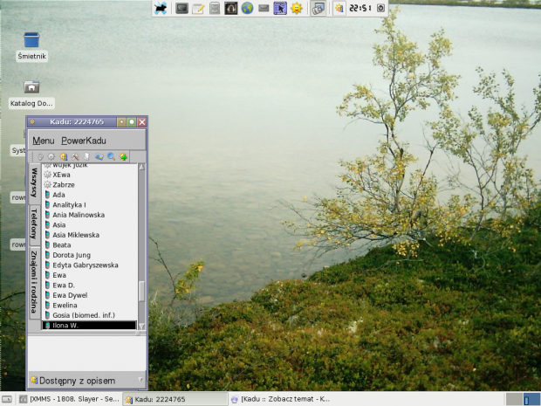Click the Kadu tray icon in top panel
541x406 pixels.
click(x=339, y=8)
